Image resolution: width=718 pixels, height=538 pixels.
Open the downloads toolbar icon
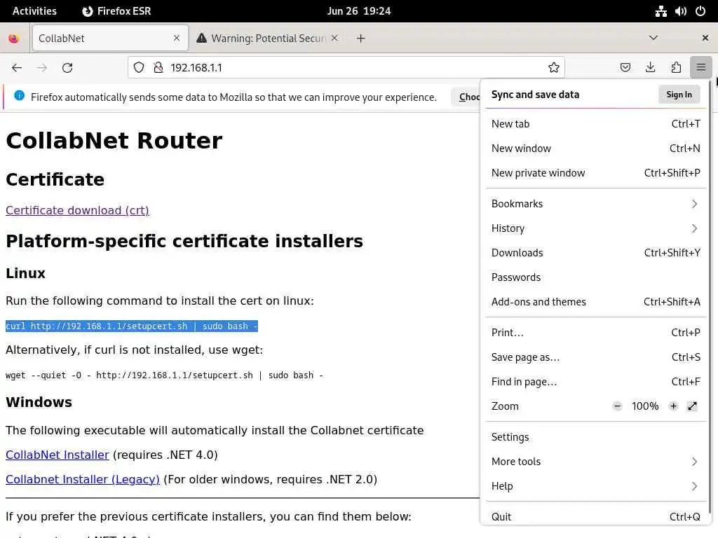tap(650, 68)
